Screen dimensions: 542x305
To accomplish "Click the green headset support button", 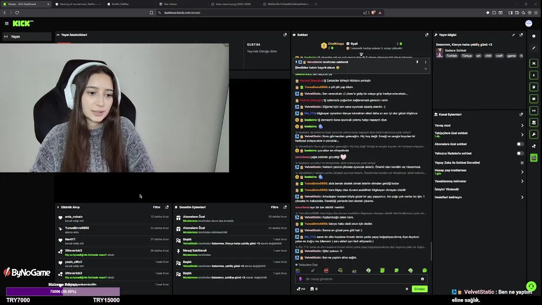I will coord(531,287).
